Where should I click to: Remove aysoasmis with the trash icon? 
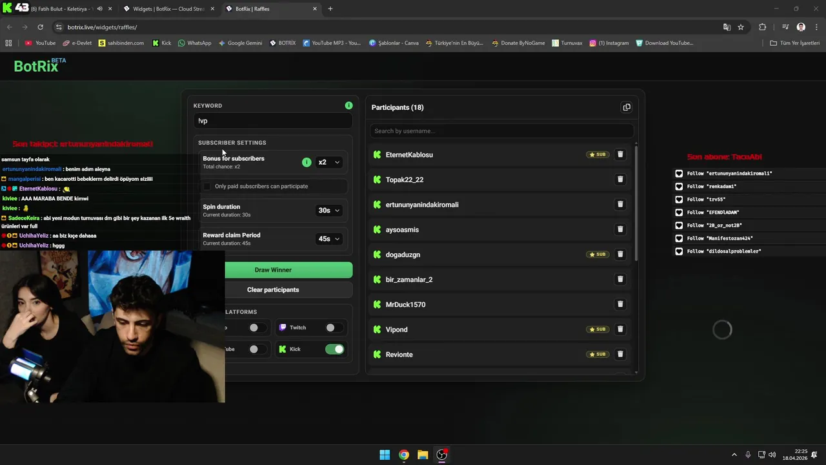[x=620, y=229]
